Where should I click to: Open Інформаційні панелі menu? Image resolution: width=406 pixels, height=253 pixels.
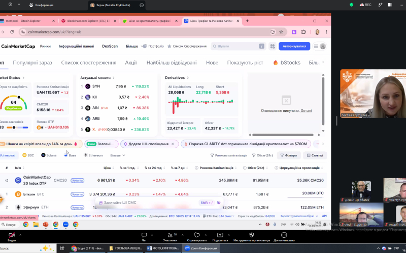pyautogui.click(x=77, y=46)
